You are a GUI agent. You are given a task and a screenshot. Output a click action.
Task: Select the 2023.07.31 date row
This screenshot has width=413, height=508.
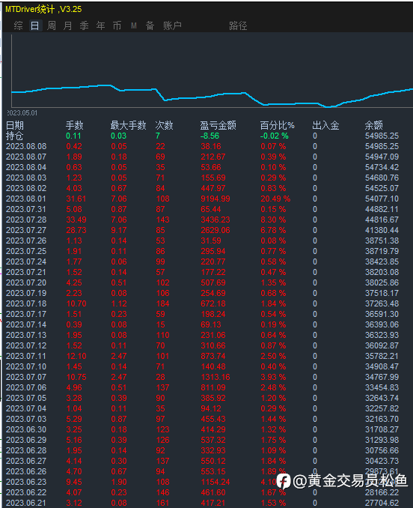tap(26, 209)
